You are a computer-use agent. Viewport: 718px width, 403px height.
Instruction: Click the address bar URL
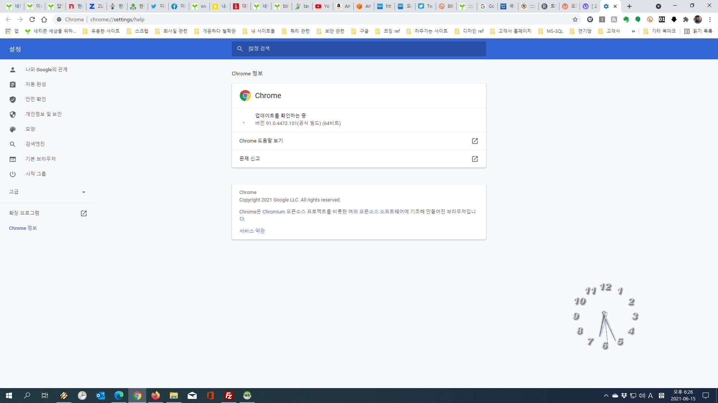117,19
